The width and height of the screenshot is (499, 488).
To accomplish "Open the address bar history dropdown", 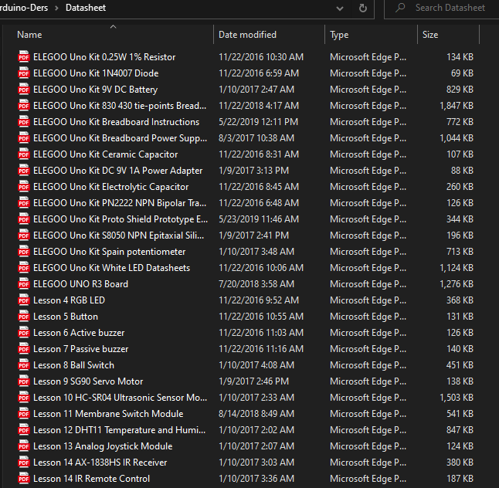I will click(x=340, y=8).
